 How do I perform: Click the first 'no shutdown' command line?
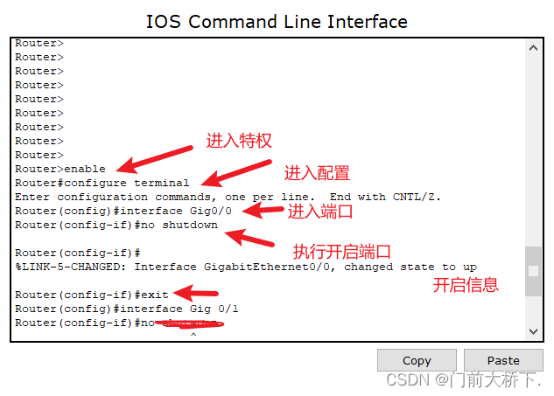coord(116,225)
